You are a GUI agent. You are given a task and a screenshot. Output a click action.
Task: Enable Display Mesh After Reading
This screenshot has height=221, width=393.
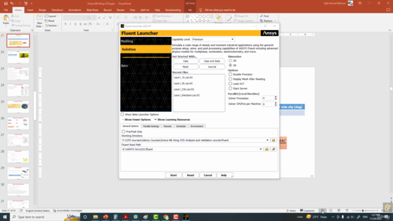(x=230, y=79)
